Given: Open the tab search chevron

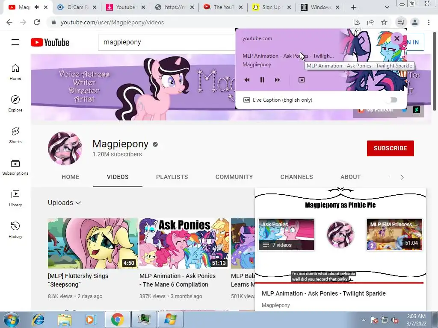Looking at the screenshot, I should point(387,7).
